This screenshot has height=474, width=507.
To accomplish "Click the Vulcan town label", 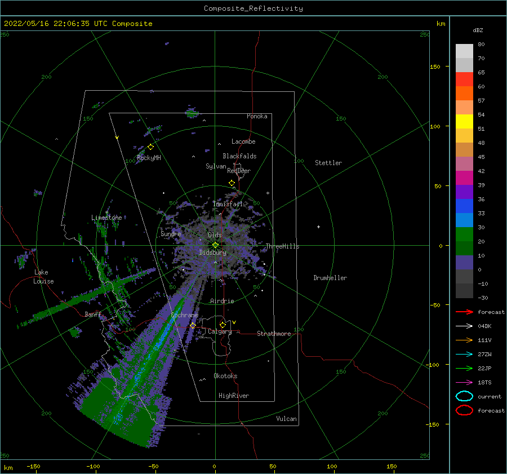I will tap(286, 419).
